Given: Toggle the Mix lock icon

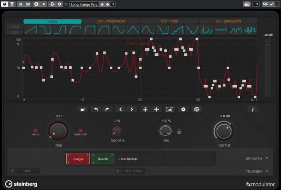Looking at the screenshot, I should click(179, 132).
